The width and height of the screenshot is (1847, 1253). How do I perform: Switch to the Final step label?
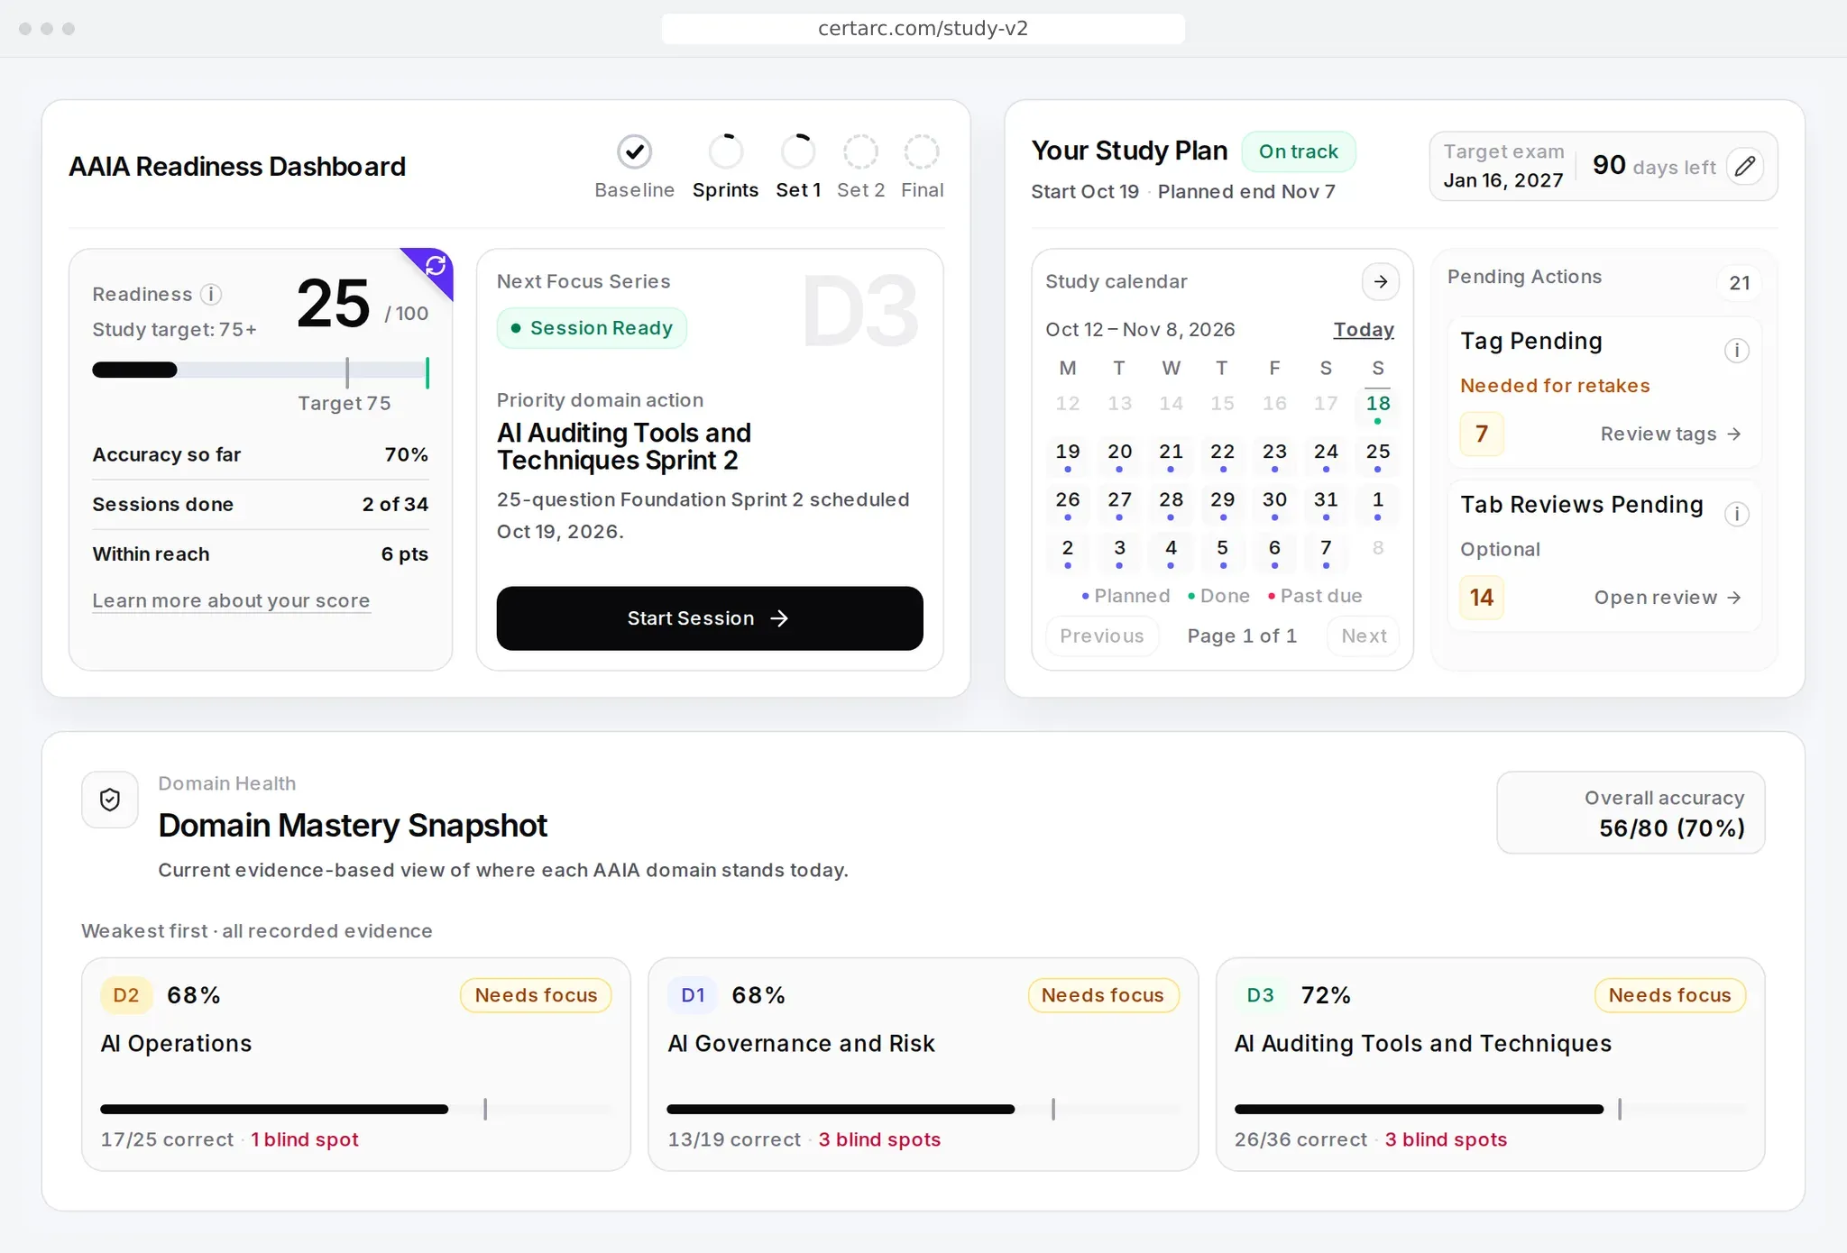(x=922, y=190)
